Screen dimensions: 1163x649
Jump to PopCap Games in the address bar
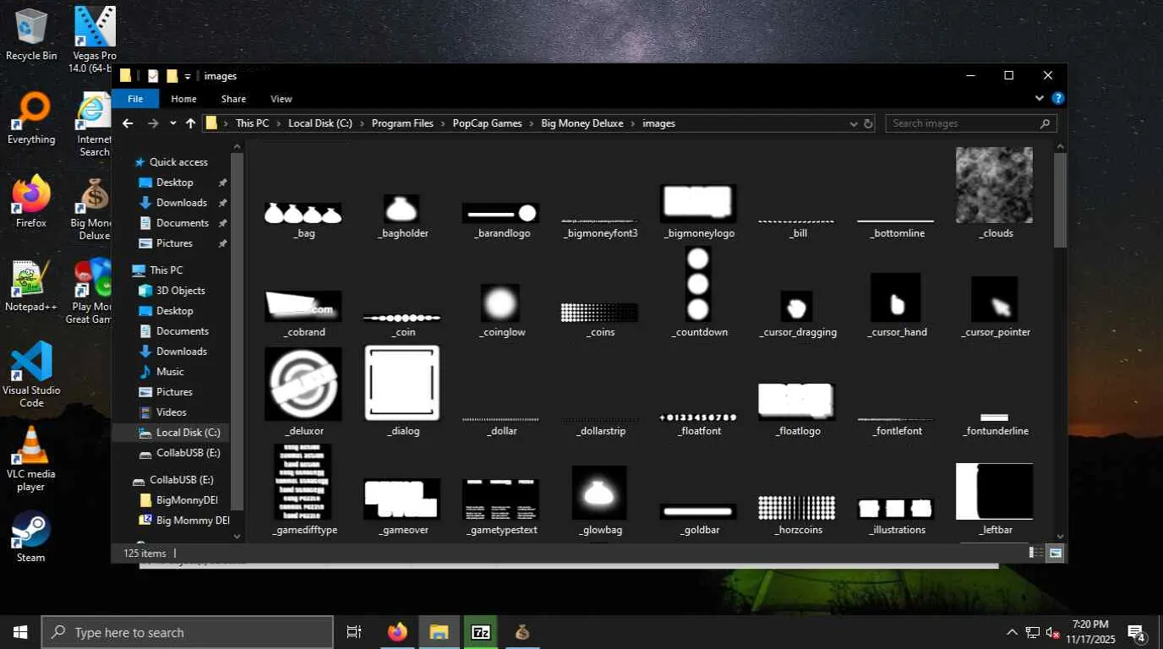(488, 123)
